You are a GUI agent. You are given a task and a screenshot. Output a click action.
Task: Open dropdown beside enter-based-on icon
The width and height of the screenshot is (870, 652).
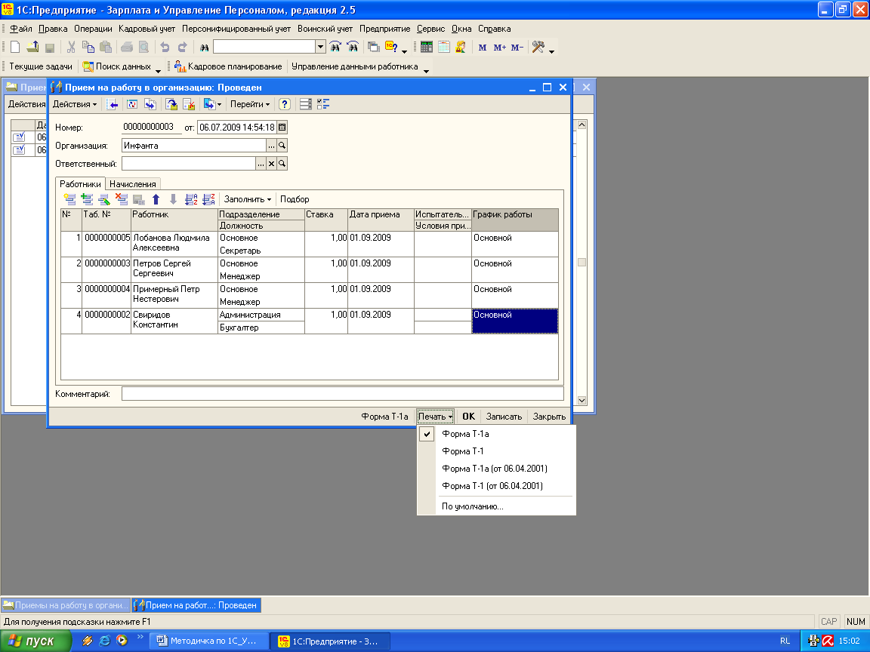coord(220,104)
